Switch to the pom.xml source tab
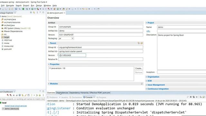The image size is (206, 116). [106, 93]
